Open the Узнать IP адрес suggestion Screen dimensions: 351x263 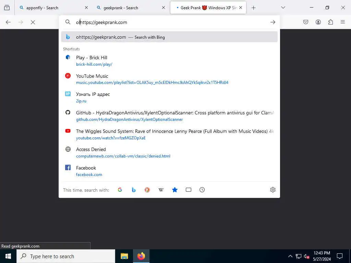tap(169, 98)
